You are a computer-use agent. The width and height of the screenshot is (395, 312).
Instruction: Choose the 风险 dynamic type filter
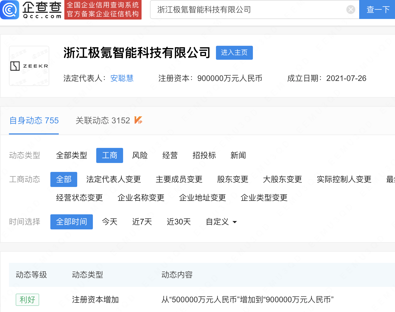140,155
